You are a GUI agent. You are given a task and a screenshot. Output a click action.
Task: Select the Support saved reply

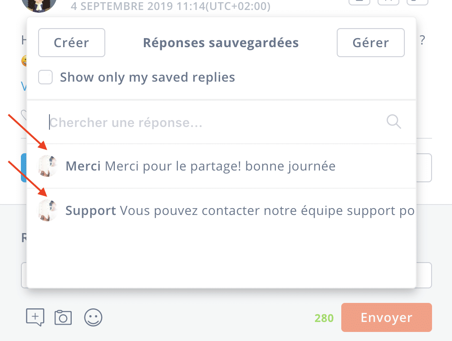point(91,210)
